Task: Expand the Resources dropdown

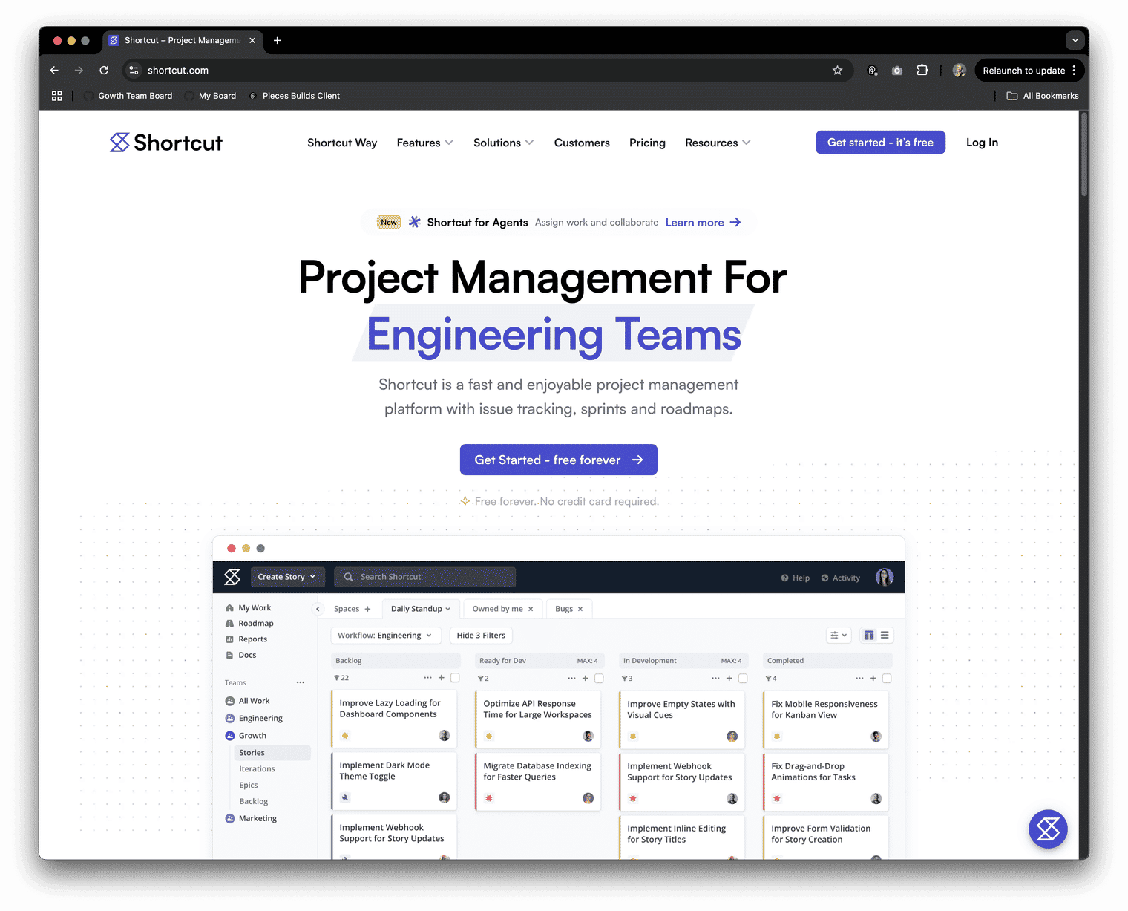Action: (x=718, y=143)
